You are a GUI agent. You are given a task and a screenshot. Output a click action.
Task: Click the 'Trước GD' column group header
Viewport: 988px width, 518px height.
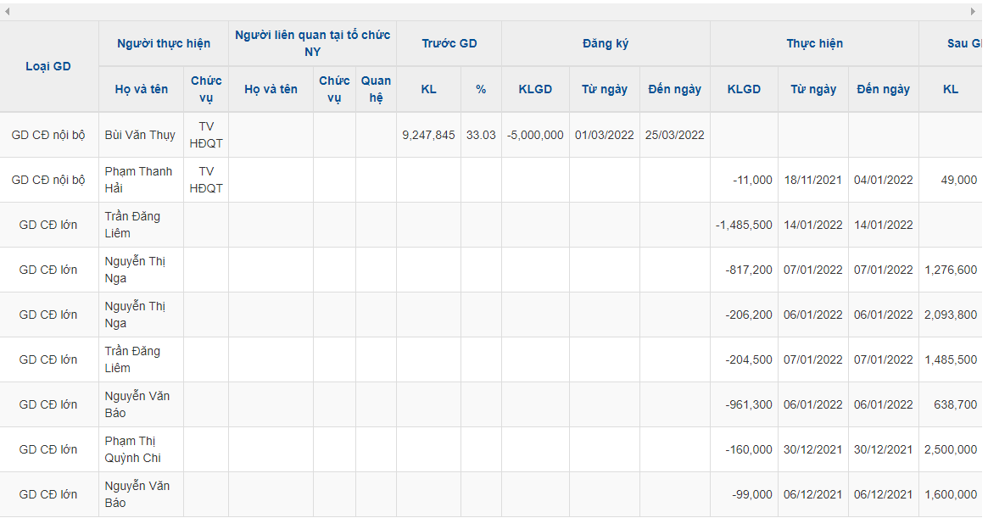click(449, 43)
